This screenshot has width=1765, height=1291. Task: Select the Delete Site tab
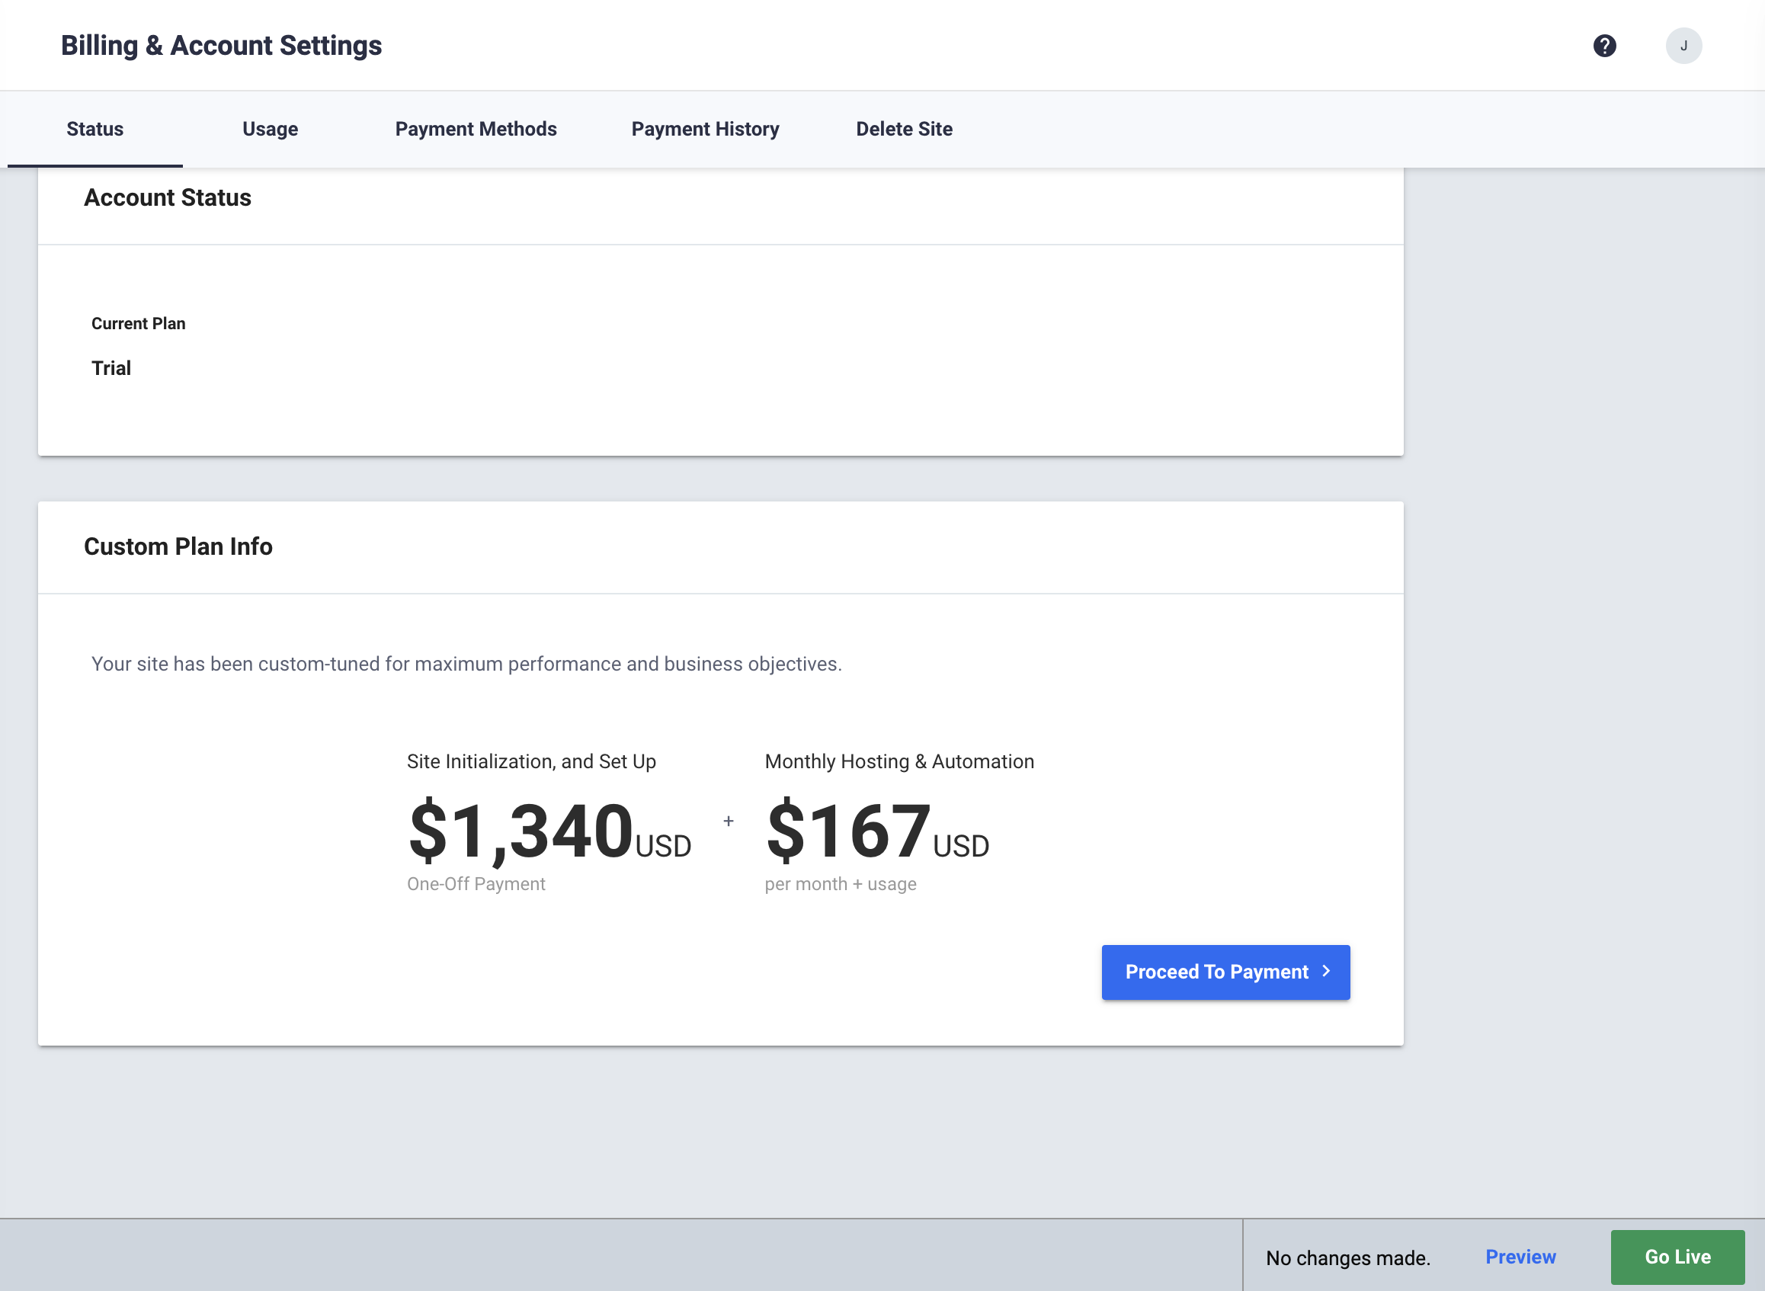point(904,129)
